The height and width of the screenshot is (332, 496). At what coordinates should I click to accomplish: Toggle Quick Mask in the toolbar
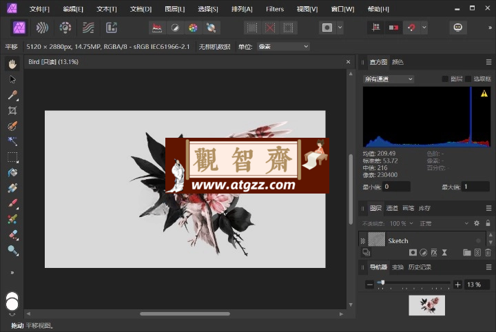327,28
